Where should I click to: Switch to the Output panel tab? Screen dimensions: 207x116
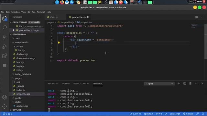66,83
